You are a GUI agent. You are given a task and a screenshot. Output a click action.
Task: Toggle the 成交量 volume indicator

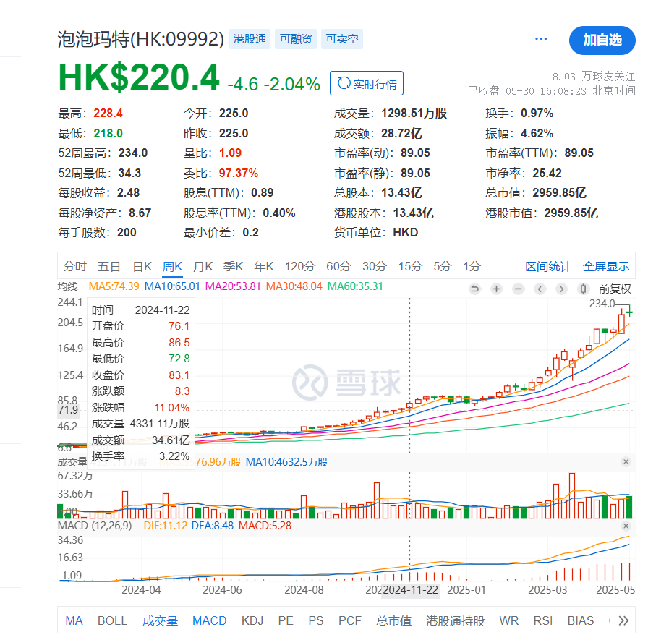coord(160,620)
